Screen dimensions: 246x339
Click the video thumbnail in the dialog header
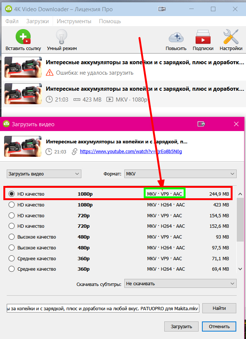[x=23, y=146]
